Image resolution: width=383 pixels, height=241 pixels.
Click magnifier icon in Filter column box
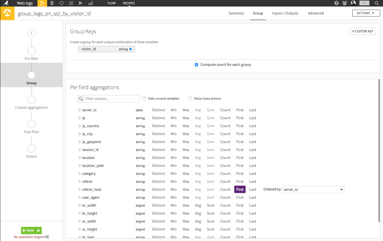[81, 99]
